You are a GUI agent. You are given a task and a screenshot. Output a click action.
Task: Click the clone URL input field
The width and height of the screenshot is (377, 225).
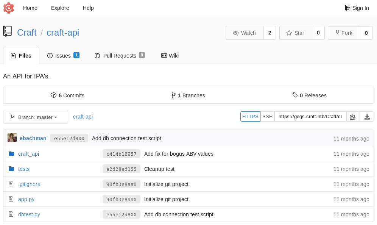(x=310, y=116)
